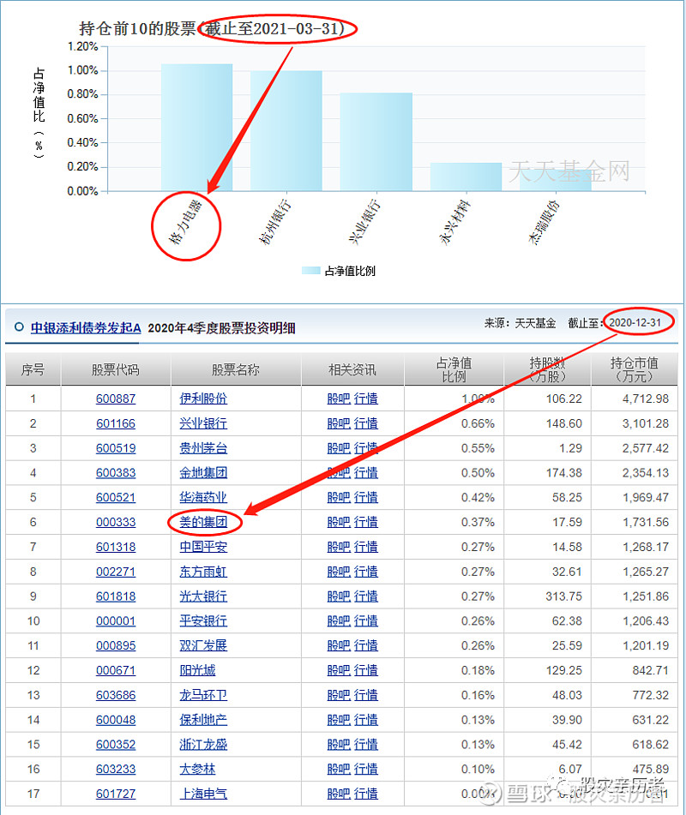
Task: Select 0.37% ratio in 美的集团 row
Action: [478, 522]
